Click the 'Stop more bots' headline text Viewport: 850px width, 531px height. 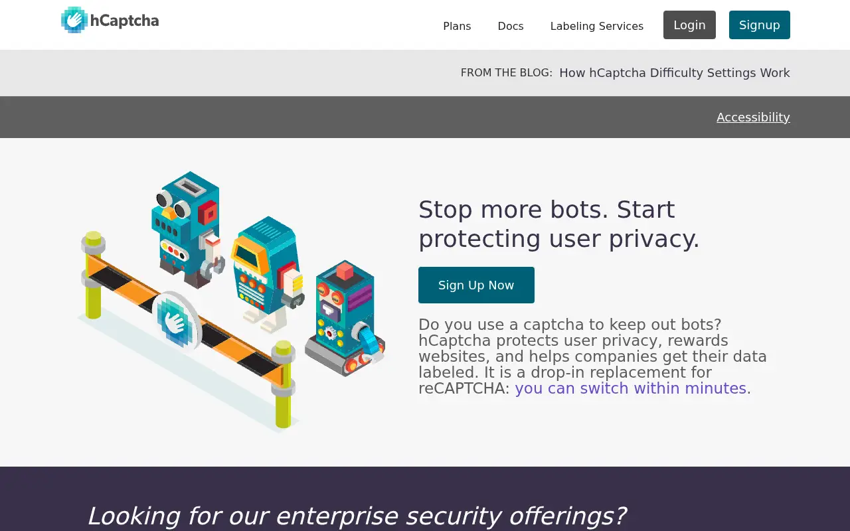(x=559, y=224)
